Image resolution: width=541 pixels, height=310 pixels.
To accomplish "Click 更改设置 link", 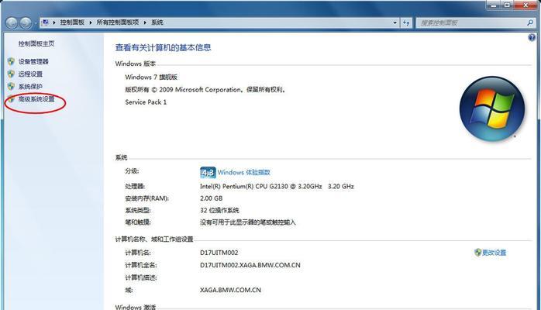I will 494,253.
